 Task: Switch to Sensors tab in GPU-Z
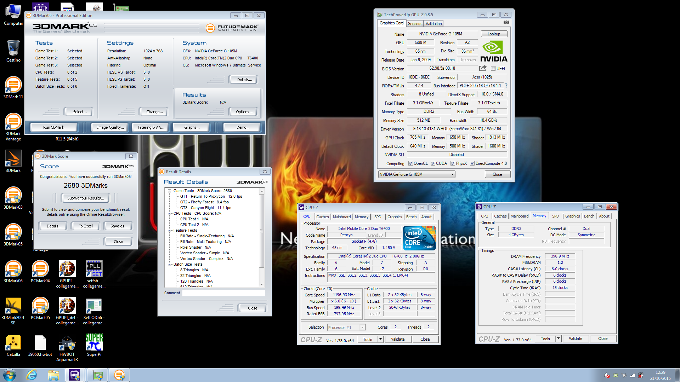[414, 24]
